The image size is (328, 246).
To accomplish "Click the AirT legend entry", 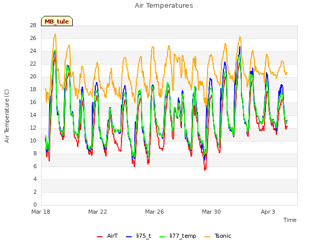I will pyautogui.click(x=107, y=236).
